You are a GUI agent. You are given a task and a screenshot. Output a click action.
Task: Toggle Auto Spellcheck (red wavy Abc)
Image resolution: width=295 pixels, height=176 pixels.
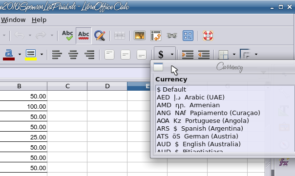click(84, 36)
